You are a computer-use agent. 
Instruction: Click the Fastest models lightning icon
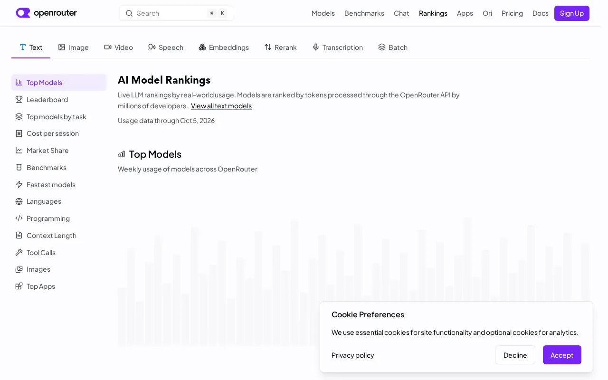coord(19,184)
